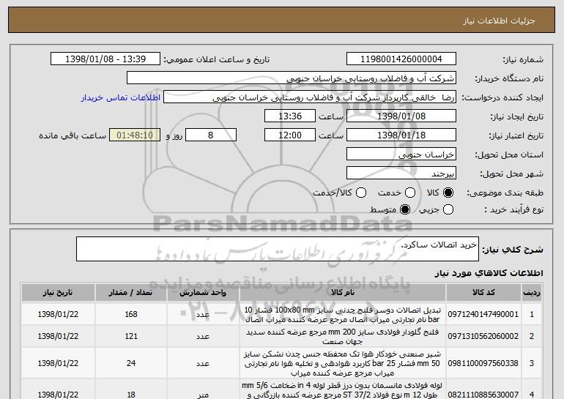
Task: Click the row 4 steel pipe item name
Action: point(343,391)
